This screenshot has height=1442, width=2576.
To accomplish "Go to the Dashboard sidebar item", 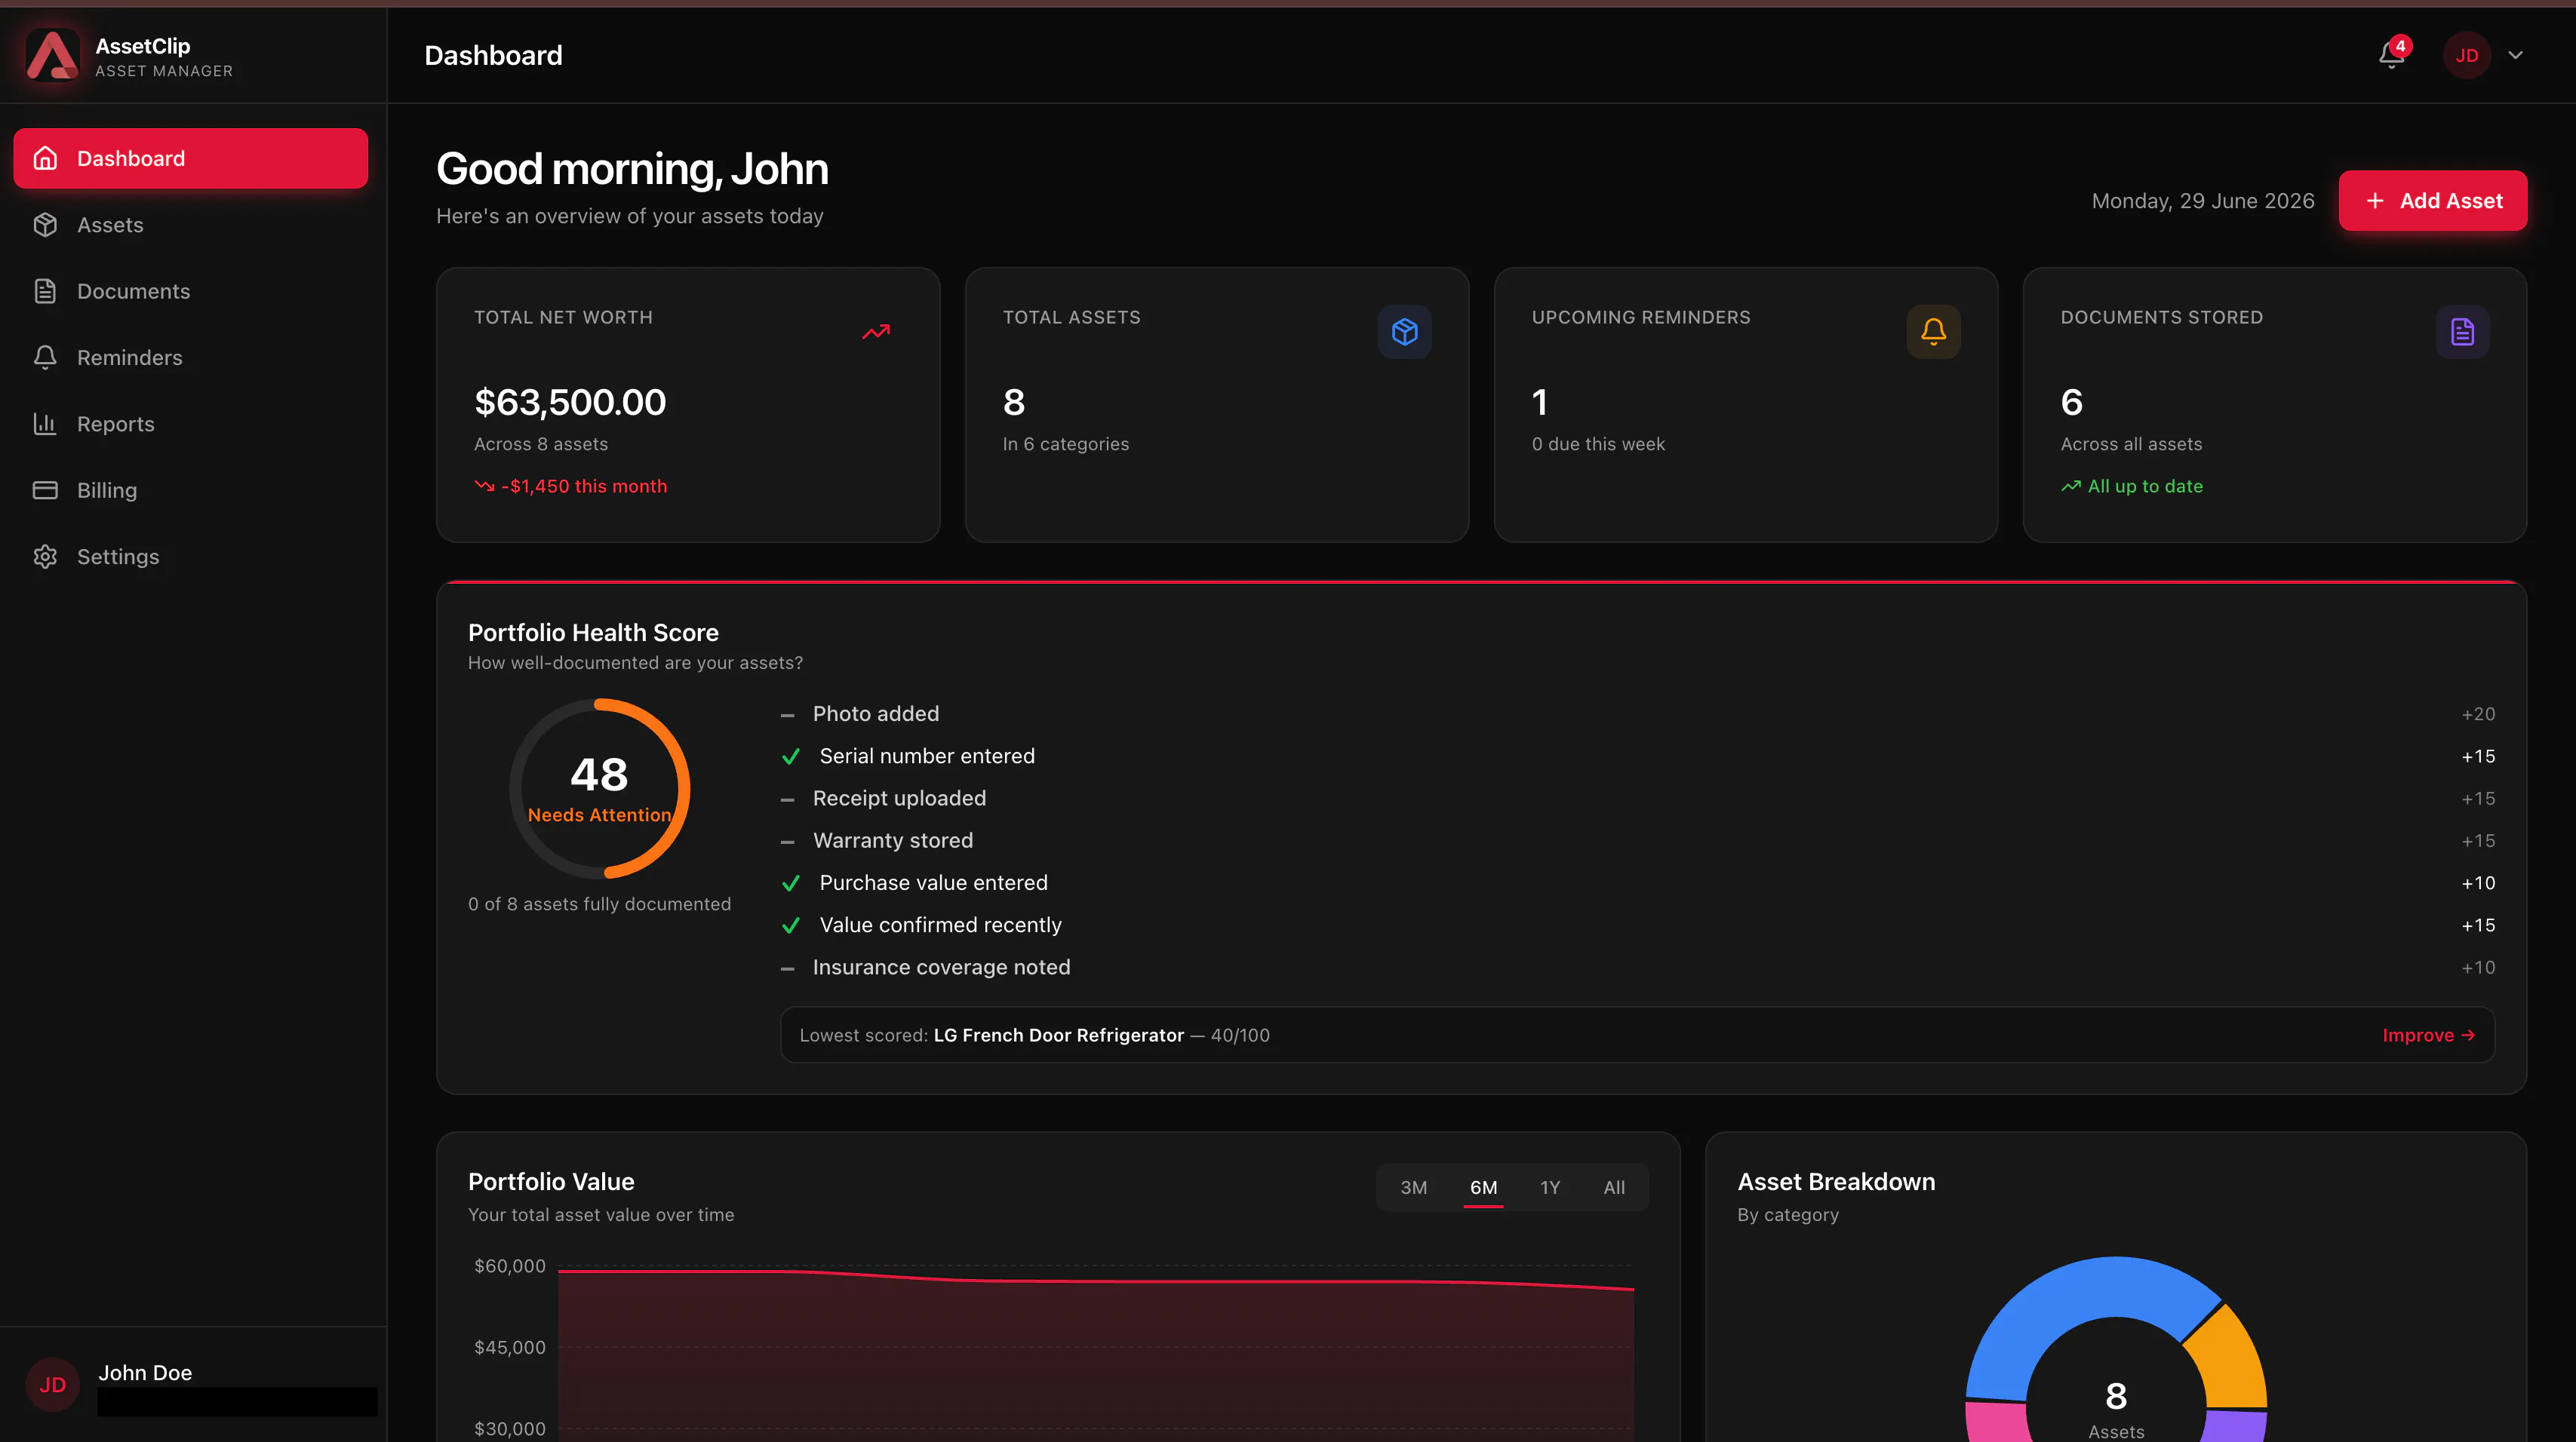I will [x=190, y=158].
